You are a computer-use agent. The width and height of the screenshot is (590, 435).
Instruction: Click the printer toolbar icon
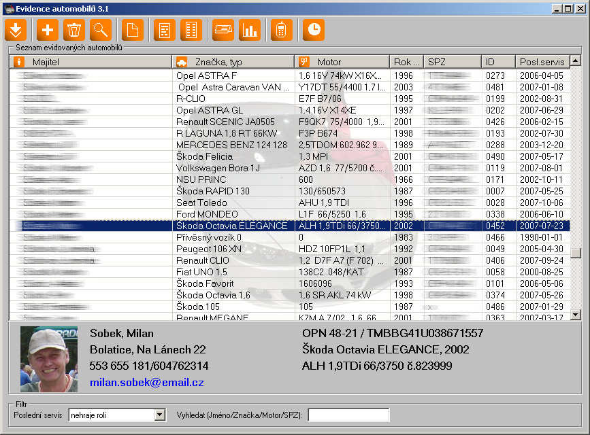[x=223, y=30]
